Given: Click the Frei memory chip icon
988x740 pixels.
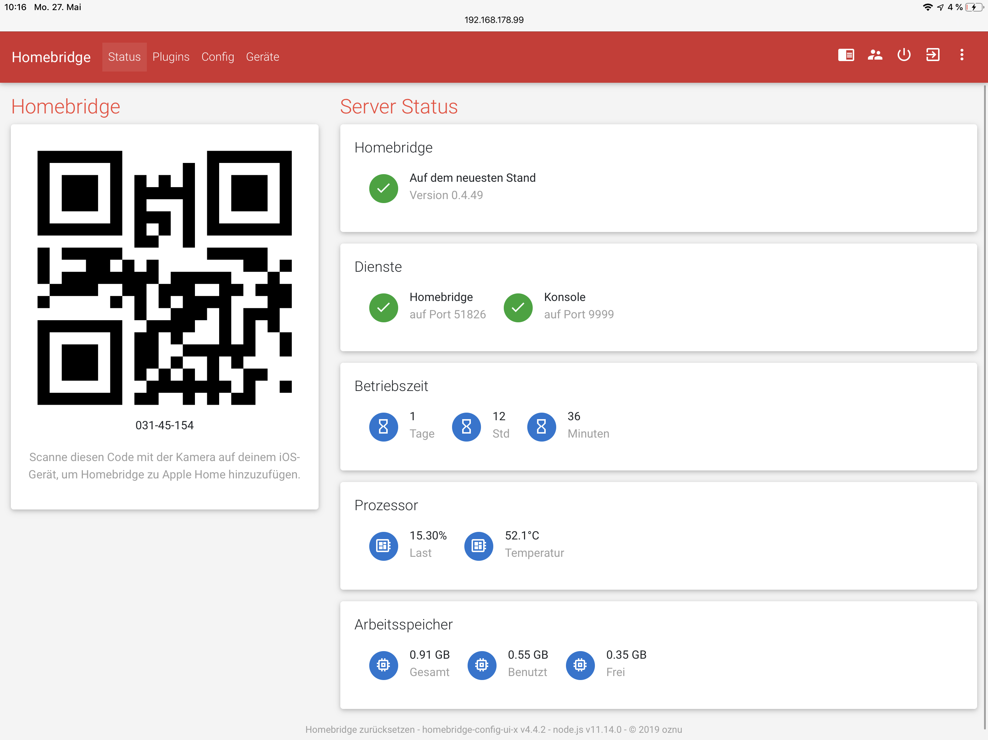Looking at the screenshot, I should pos(580,665).
